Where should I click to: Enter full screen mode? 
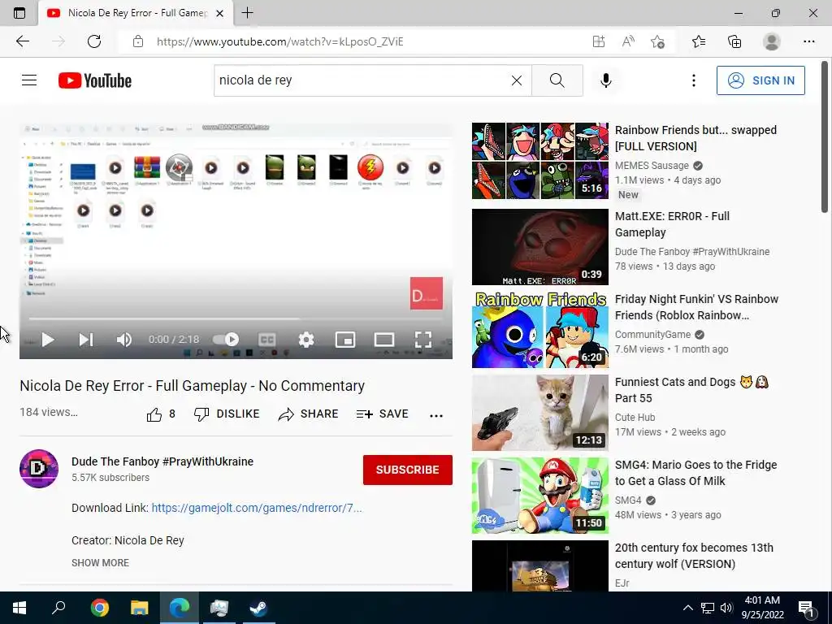422,340
